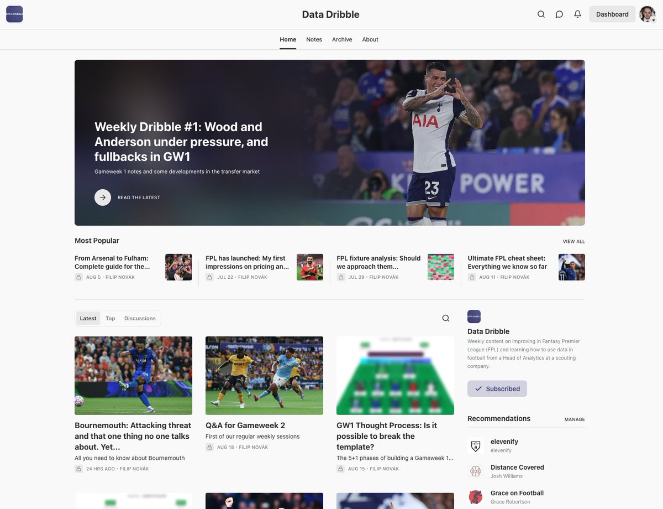
Task: Click the lock icon next to 24 HRS AGO
Action: click(x=78, y=469)
